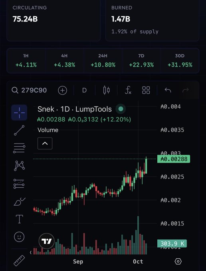Viewport: 206px width, 271px height.
Task: Click the +12.20% change value
Action: click(x=116, y=120)
